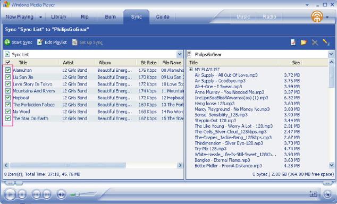Click the Windows Media Player logo icon

coord(6,4)
